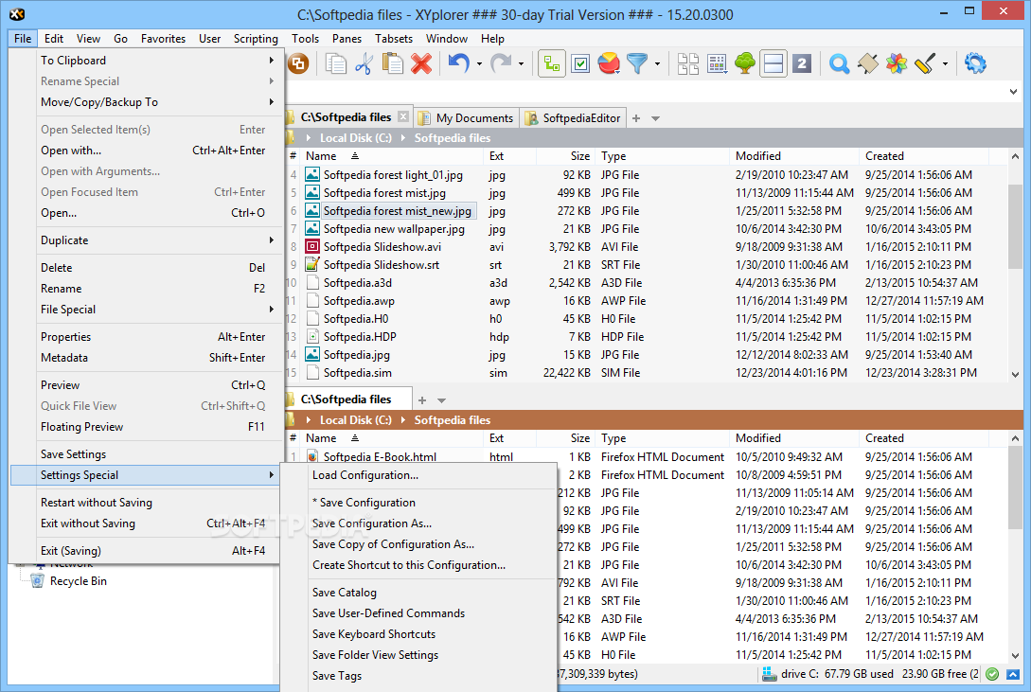
Task: Open the pie chart Type Stats icon
Action: coord(609,63)
